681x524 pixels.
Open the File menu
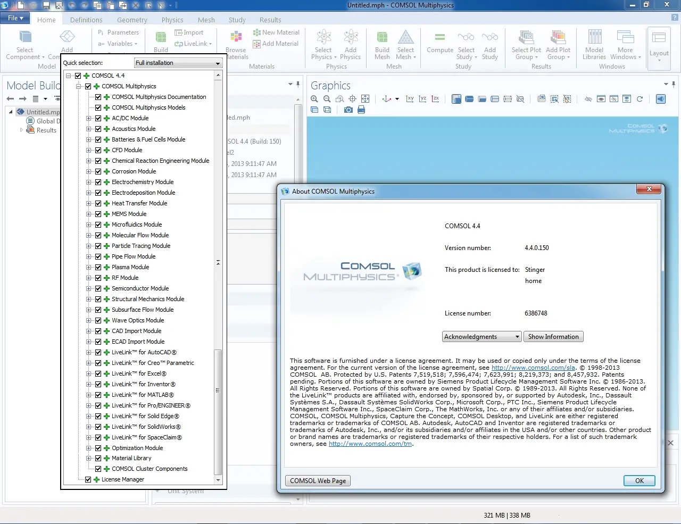15,18
